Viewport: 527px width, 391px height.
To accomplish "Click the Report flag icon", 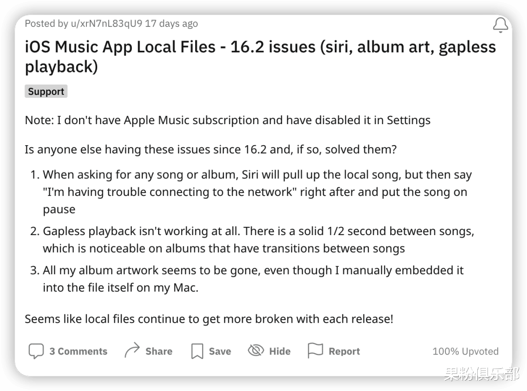I will click(x=315, y=350).
